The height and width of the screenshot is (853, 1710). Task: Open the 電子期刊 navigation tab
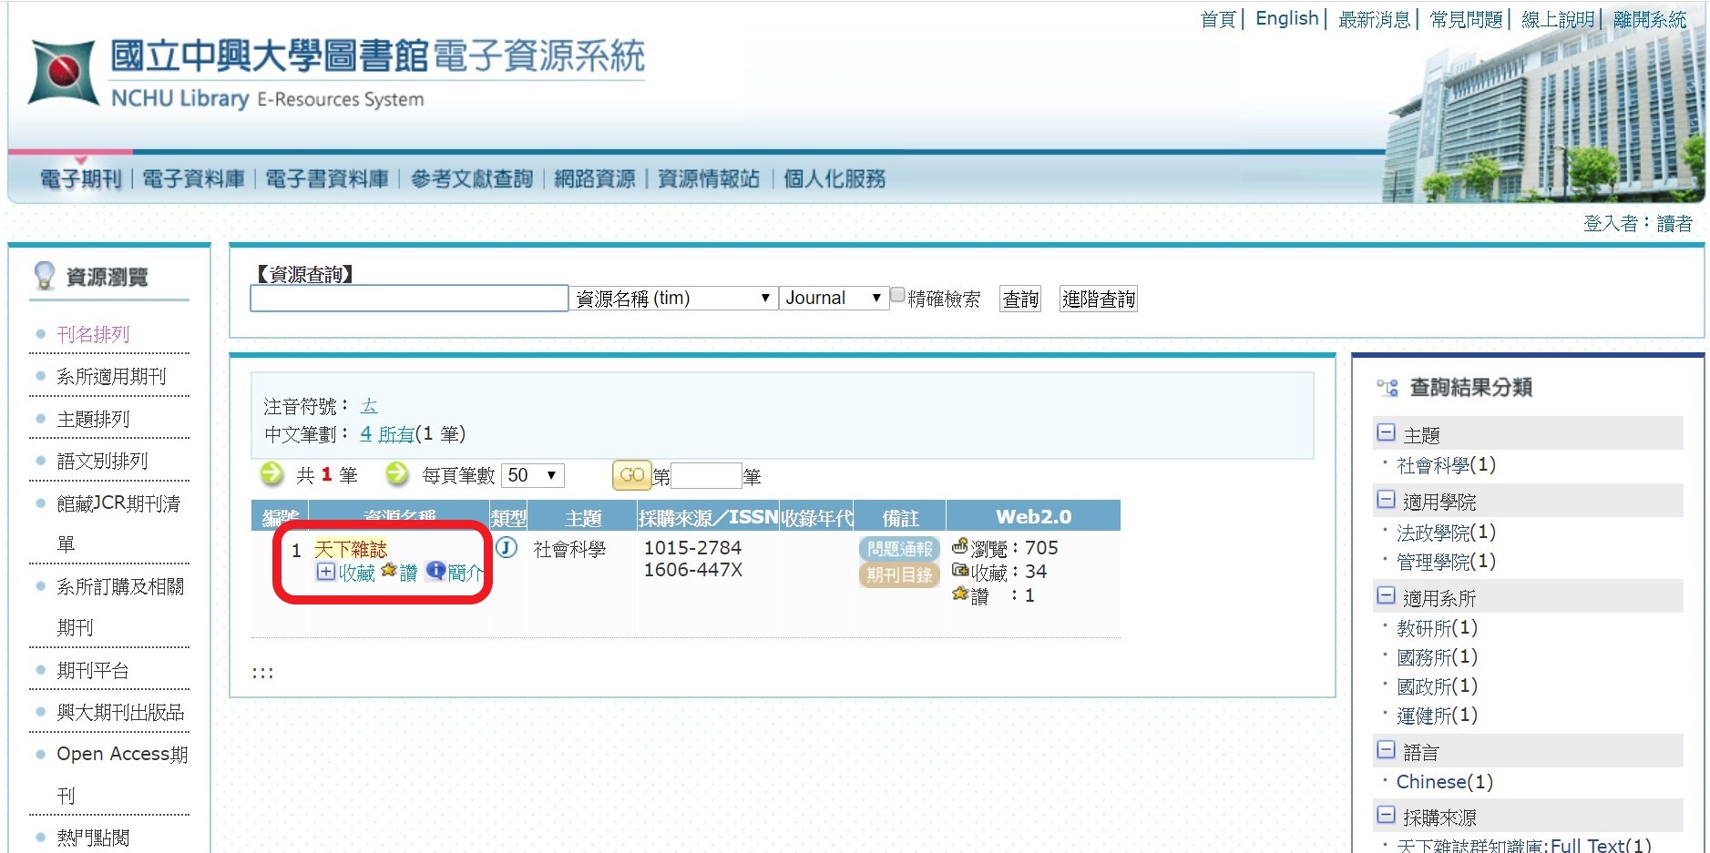[80, 179]
